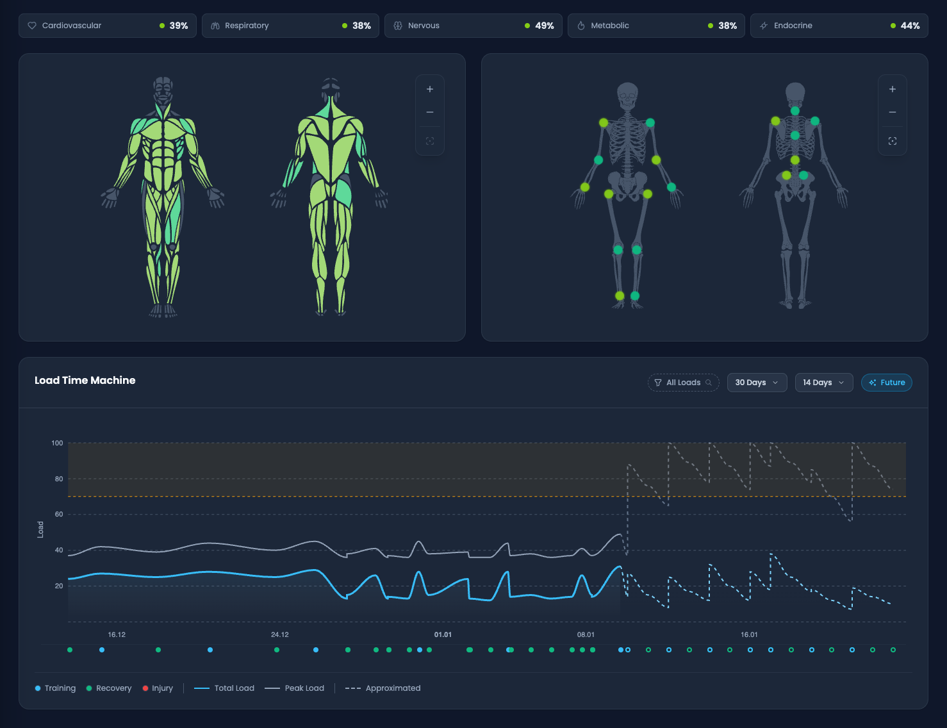Click the Endocrine icon
Image resolution: width=947 pixels, height=728 pixels.
[764, 26]
